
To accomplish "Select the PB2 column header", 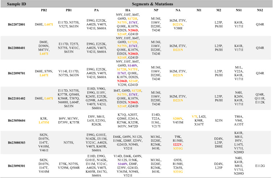I will [44, 10].
